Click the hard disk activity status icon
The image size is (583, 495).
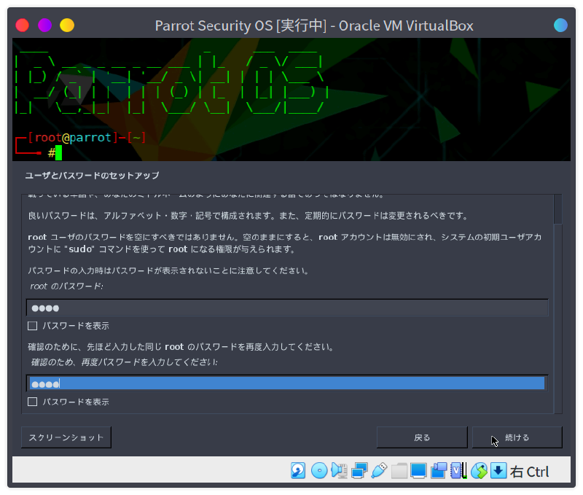coord(297,471)
